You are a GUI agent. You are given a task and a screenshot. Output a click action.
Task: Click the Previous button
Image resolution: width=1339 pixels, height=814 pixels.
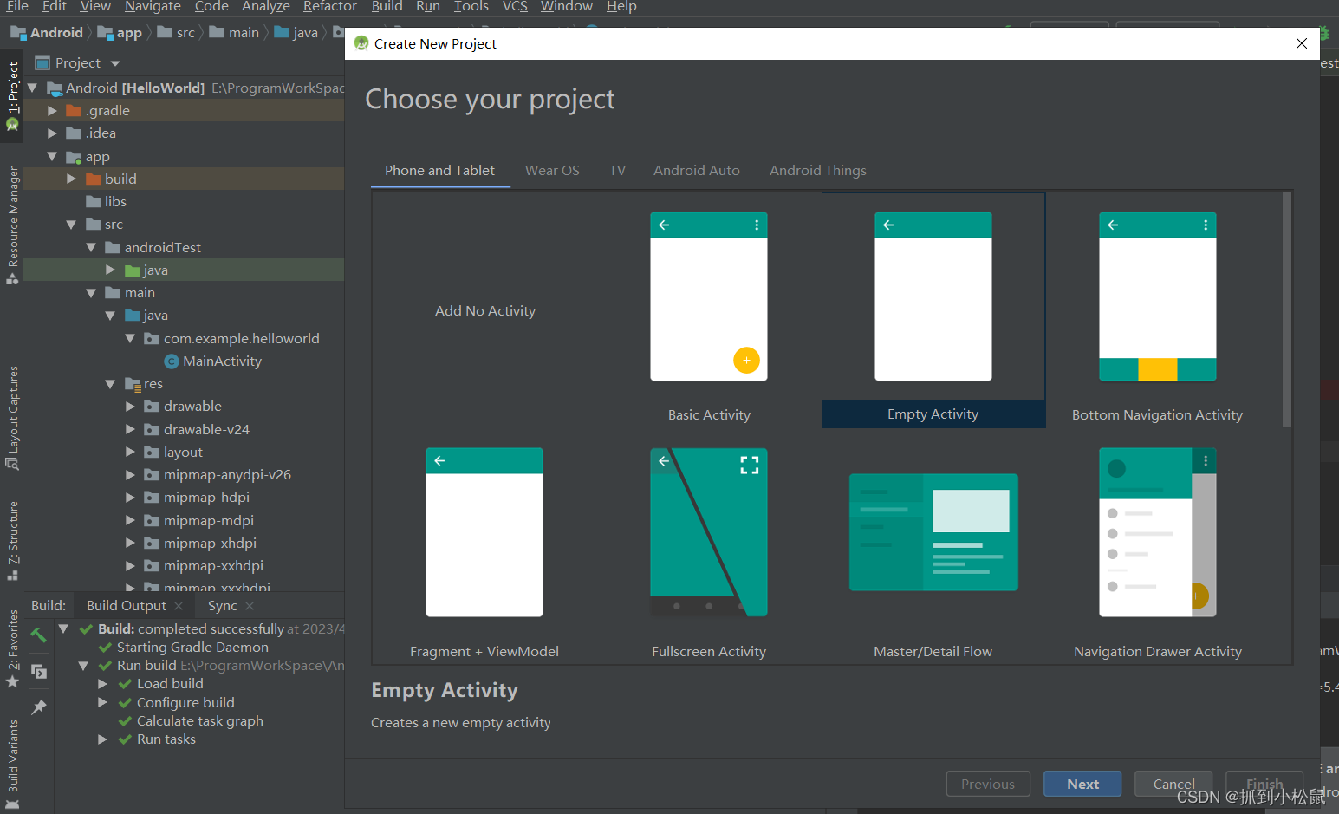(x=988, y=784)
